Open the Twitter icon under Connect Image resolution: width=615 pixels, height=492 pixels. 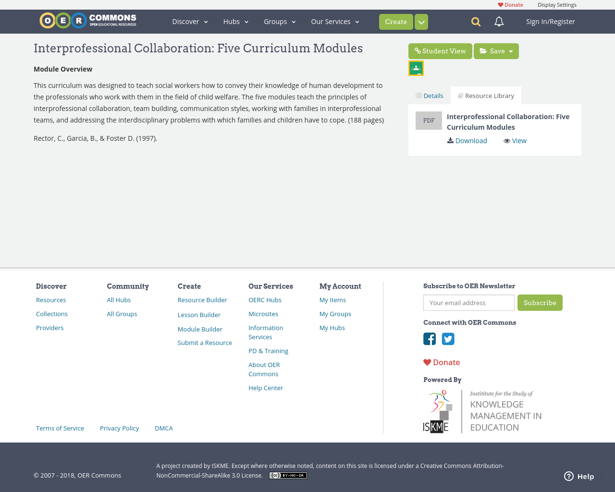[x=448, y=339]
